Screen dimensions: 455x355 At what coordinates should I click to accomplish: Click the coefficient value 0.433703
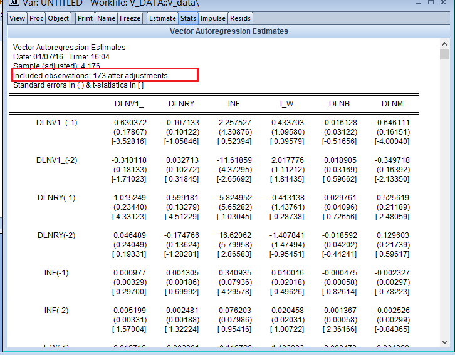tap(287, 123)
